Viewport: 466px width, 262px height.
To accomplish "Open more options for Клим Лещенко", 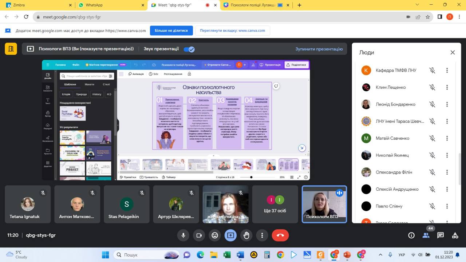I will (x=447, y=87).
